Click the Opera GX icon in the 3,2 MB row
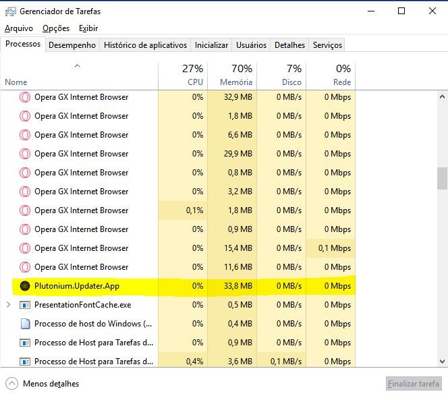Image resolution: width=448 pixels, height=400 pixels. point(25,192)
